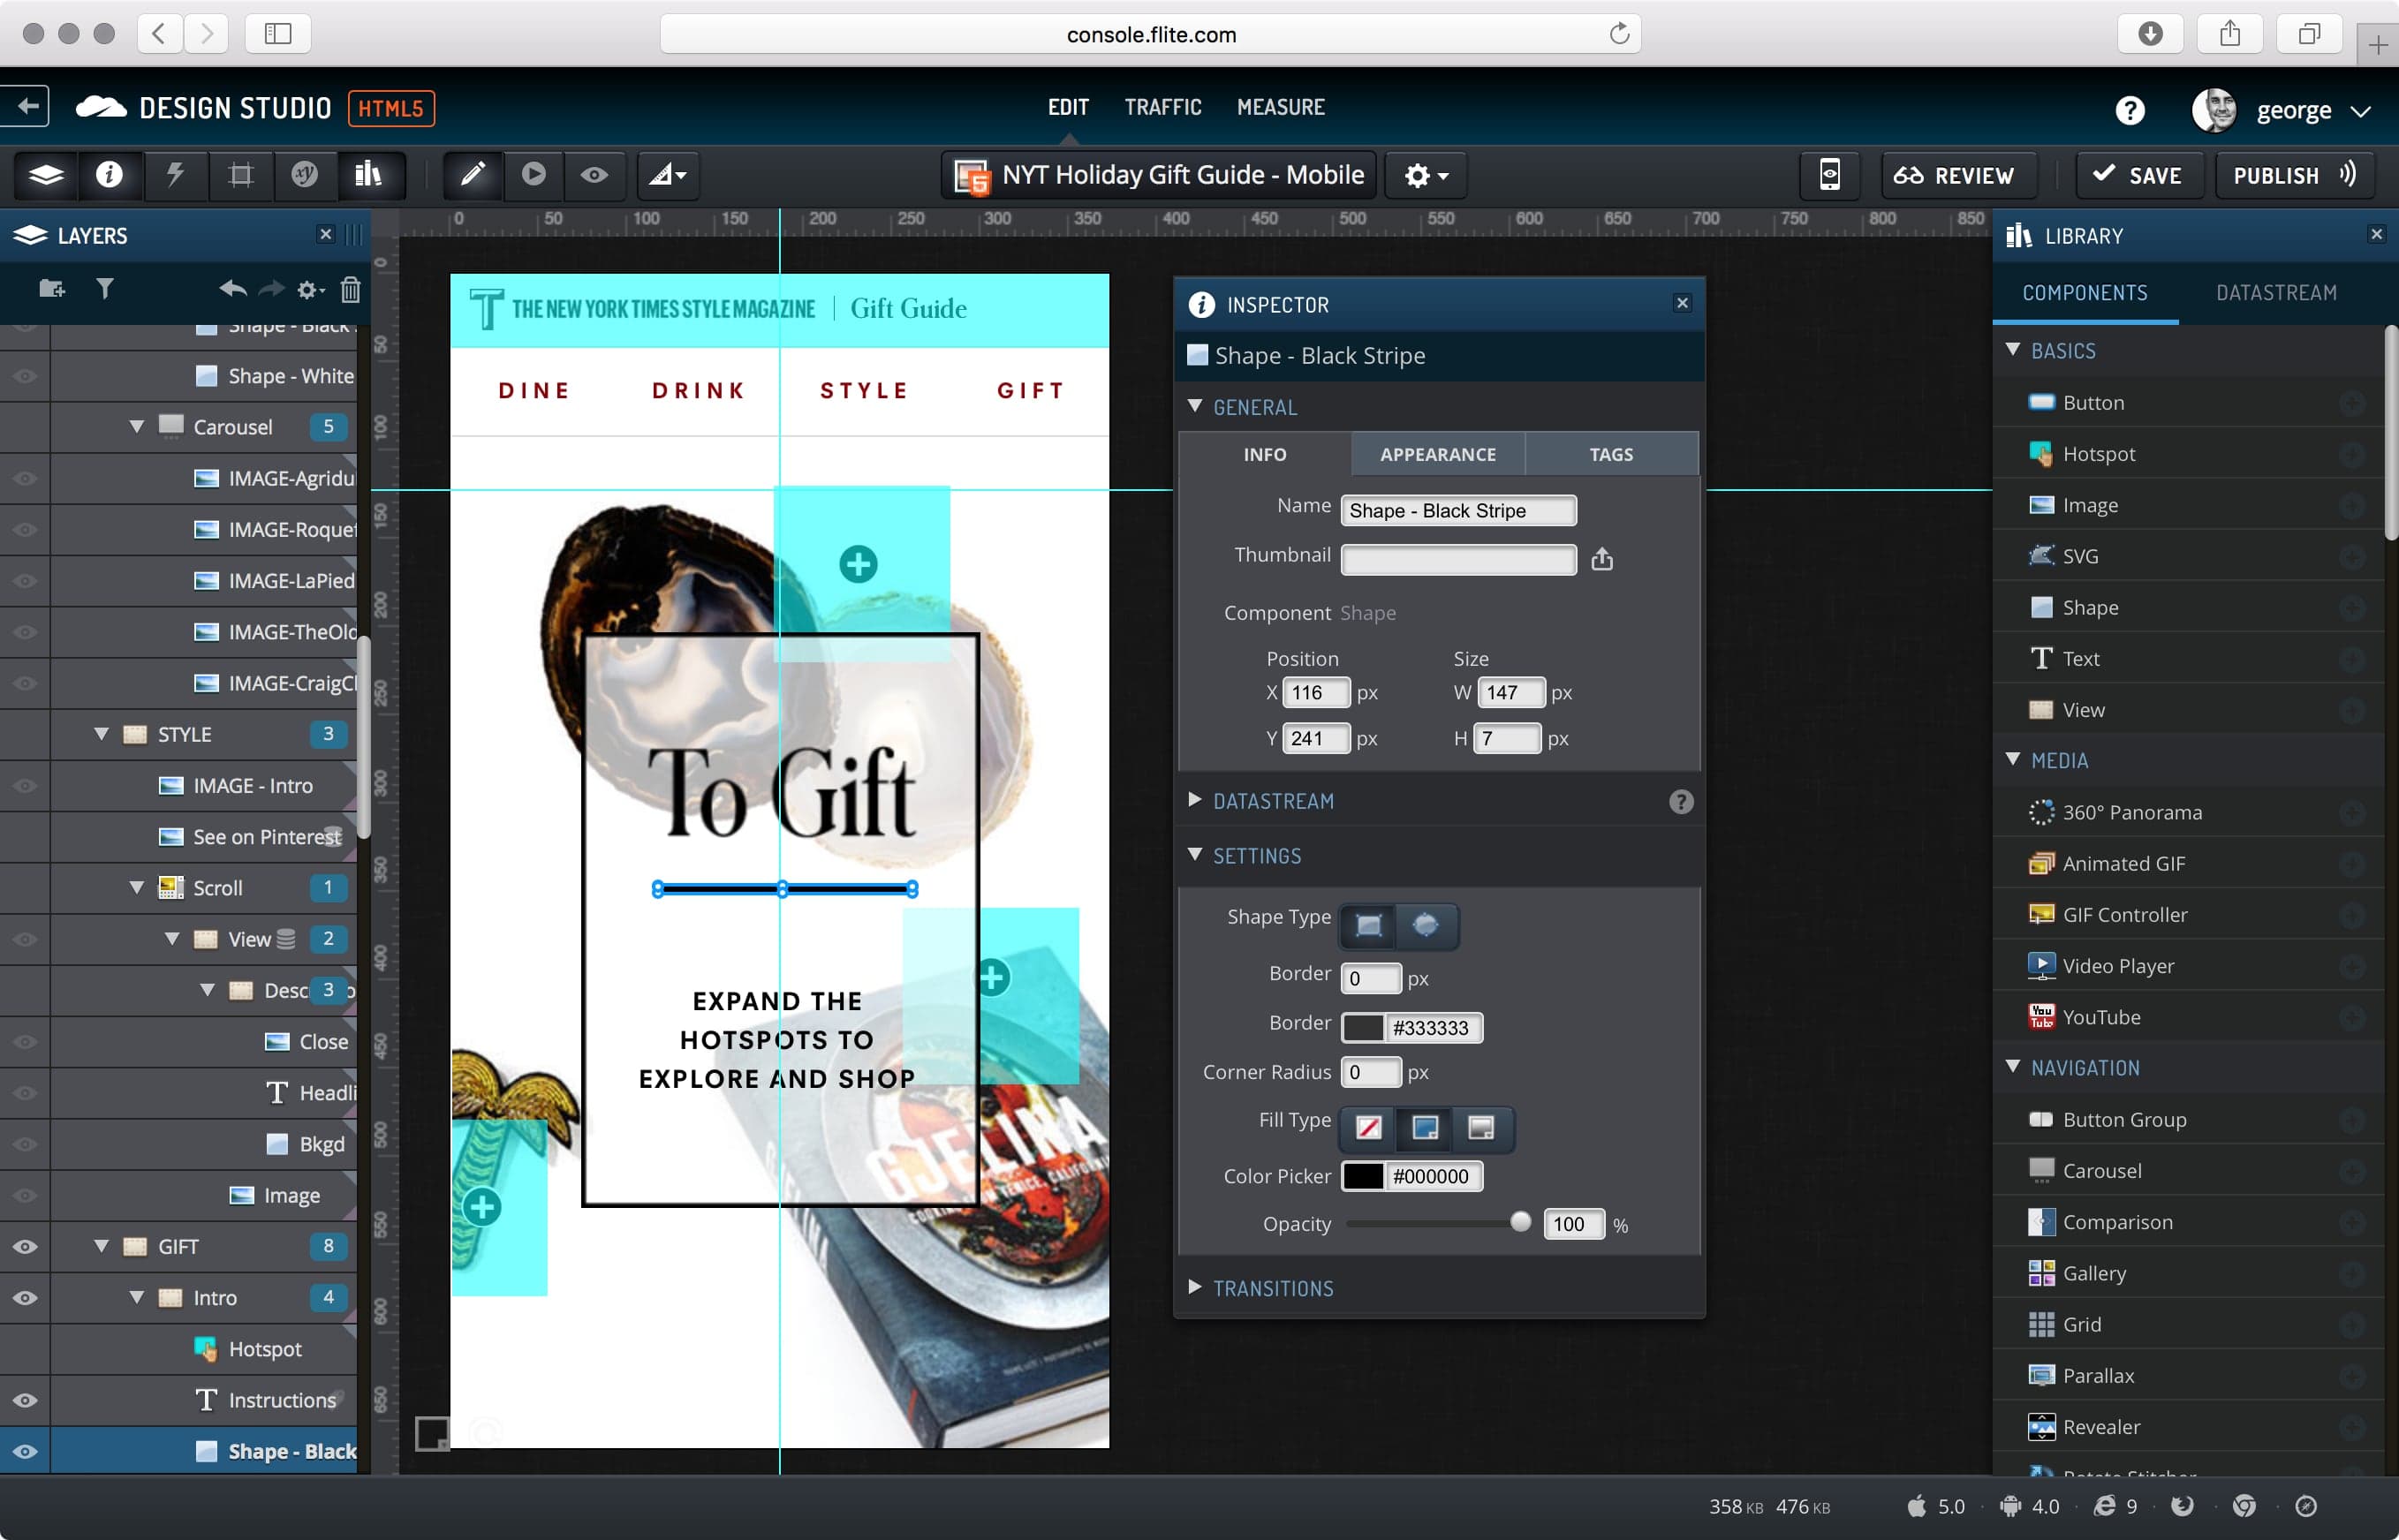Switch to the APPEARANCE tab in Inspector
Viewport: 2399px width, 1540px height.
(1438, 454)
